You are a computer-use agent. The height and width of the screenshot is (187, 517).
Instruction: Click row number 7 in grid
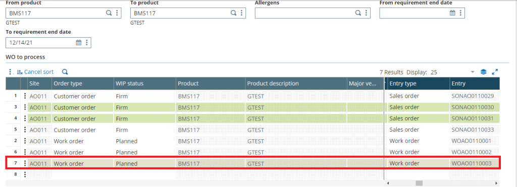[15, 163]
